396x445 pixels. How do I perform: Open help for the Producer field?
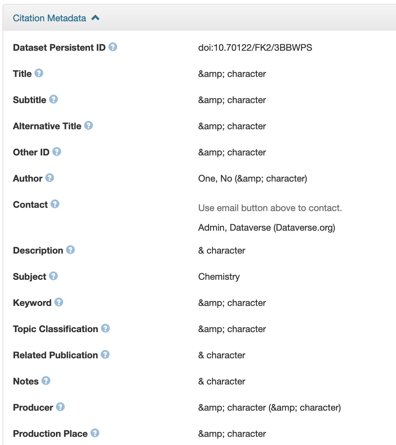pyautogui.click(x=60, y=407)
